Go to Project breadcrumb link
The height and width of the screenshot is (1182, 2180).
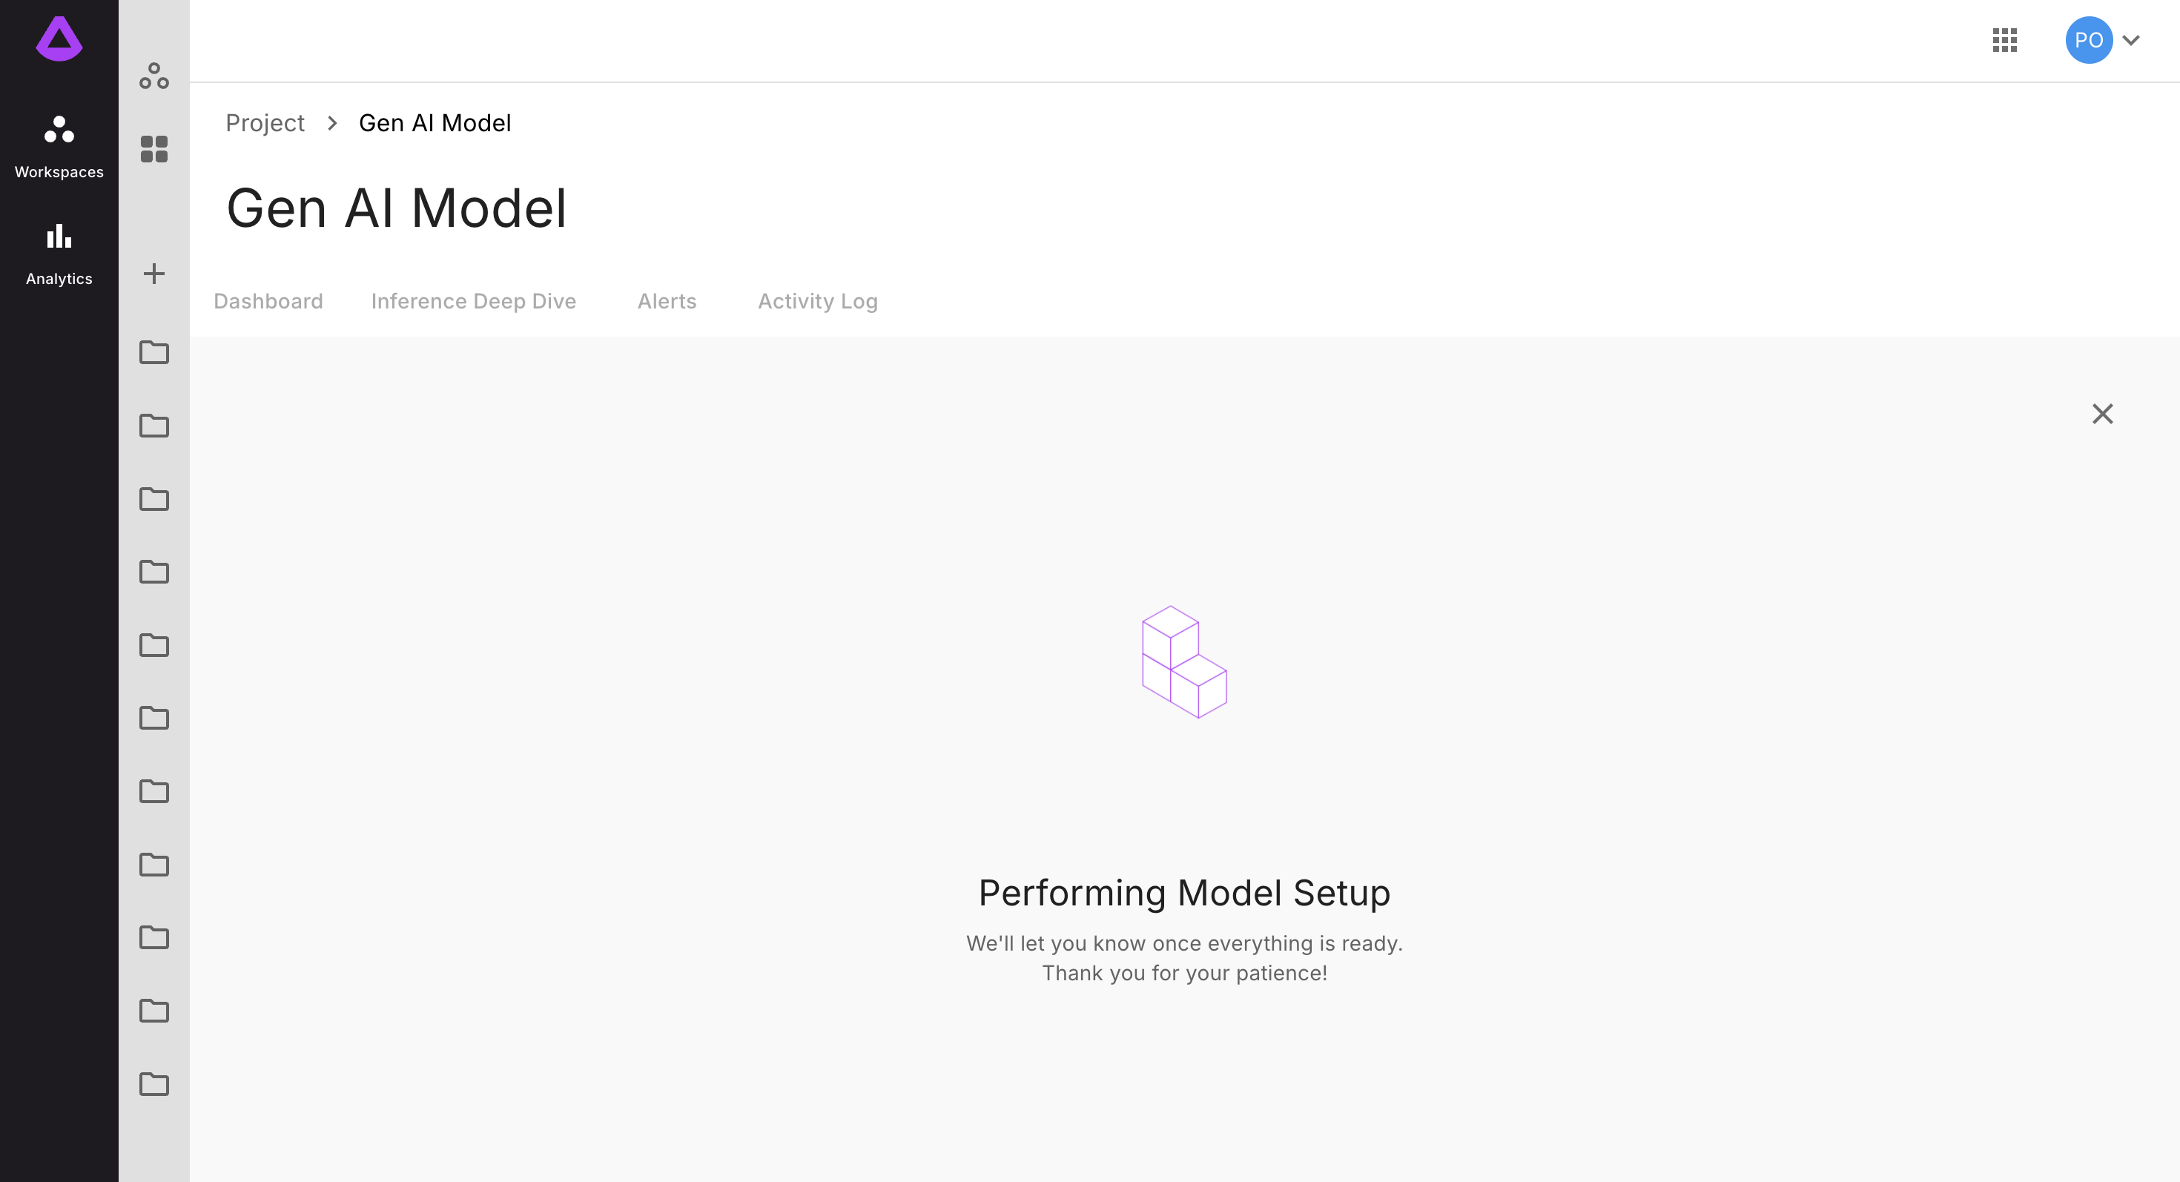pyautogui.click(x=265, y=124)
